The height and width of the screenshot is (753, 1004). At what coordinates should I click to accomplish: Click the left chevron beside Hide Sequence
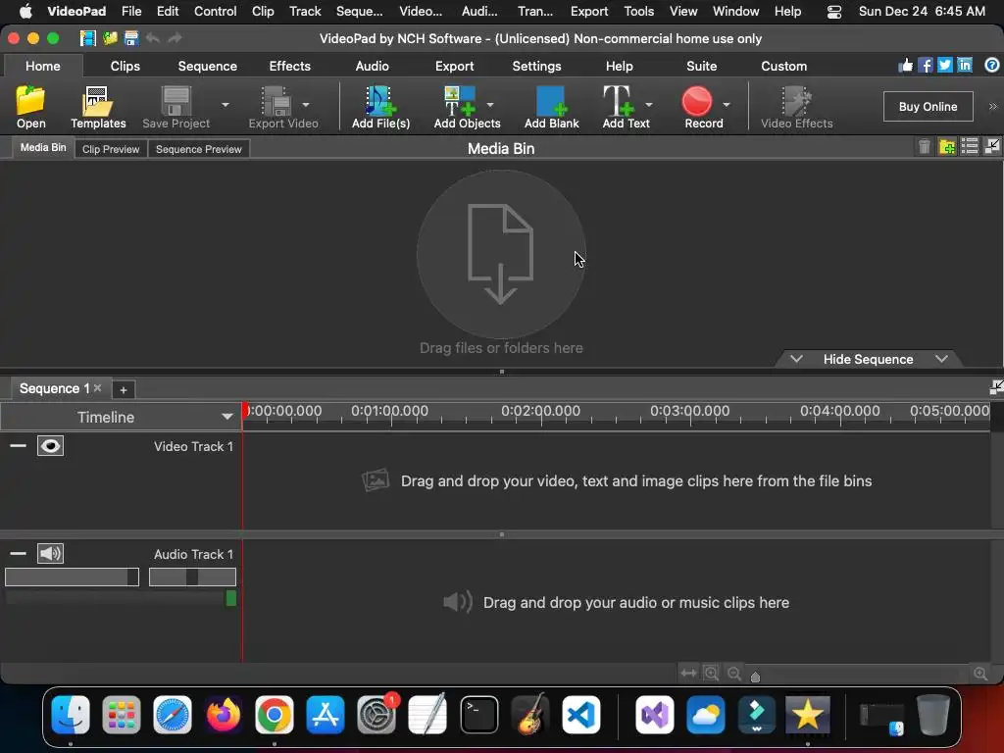coord(796,359)
